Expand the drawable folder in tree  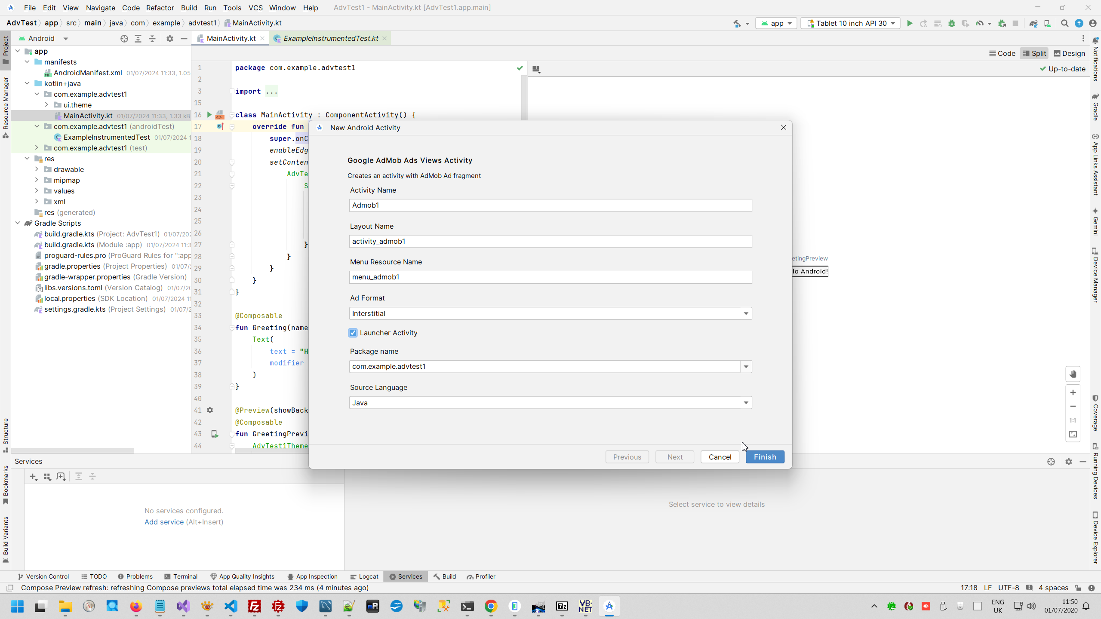coord(37,169)
